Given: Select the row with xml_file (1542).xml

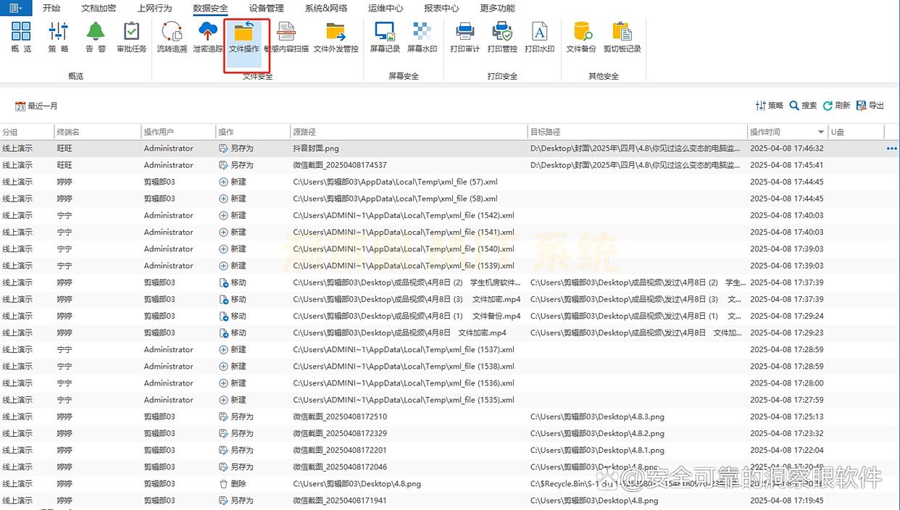Looking at the screenshot, I should pos(450,215).
